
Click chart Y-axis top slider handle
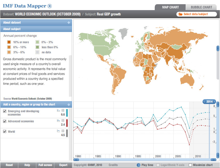(218, 104)
